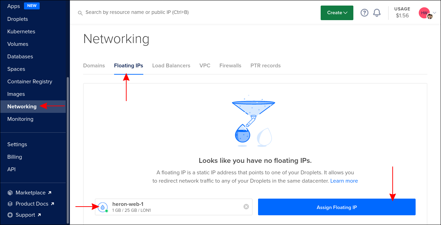Check current usage amount of $1.56
Screen dimensions: 441x225
pos(402,15)
